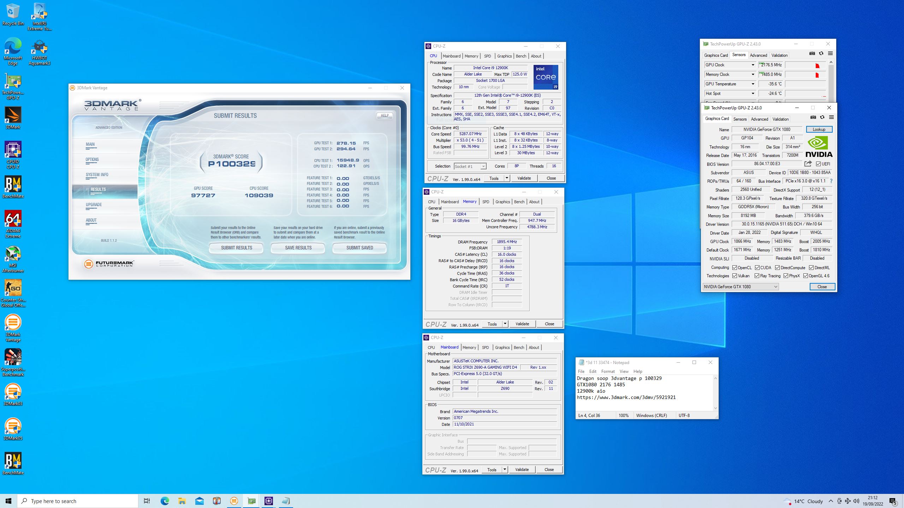904x508 pixels.
Task: Open File Explorer from the taskbar
Action: pos(182,501)
